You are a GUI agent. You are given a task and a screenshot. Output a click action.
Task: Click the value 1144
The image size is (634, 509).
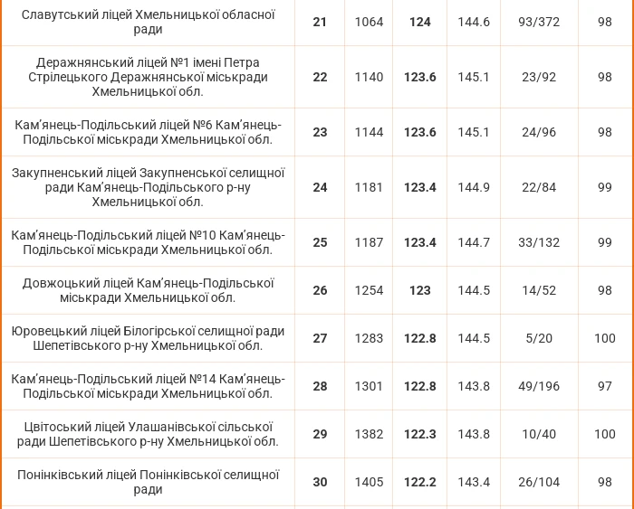pos(369,132)
